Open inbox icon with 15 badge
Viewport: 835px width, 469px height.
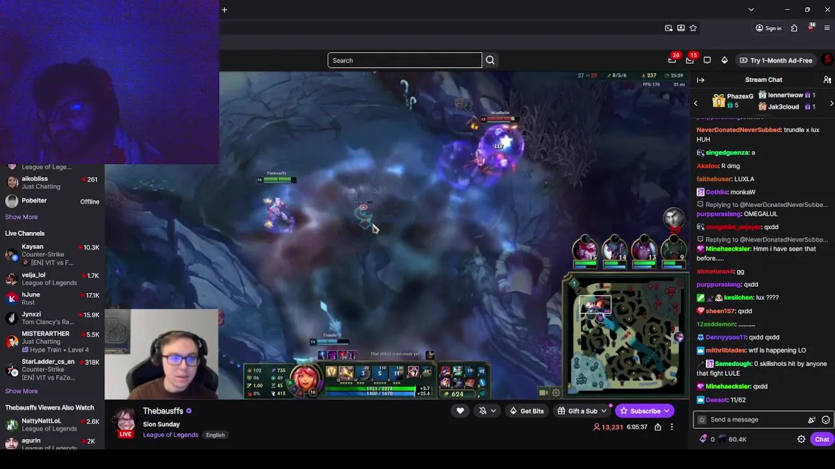click(690, 60)
